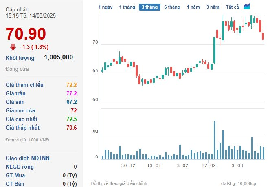Click the Khối lượng label
The width and height of the screenshot is (270, 187).
coord(20,58)
